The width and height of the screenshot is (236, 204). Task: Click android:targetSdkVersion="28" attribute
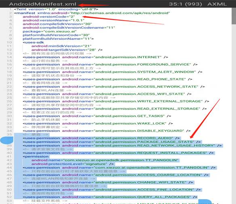point(64,50)
